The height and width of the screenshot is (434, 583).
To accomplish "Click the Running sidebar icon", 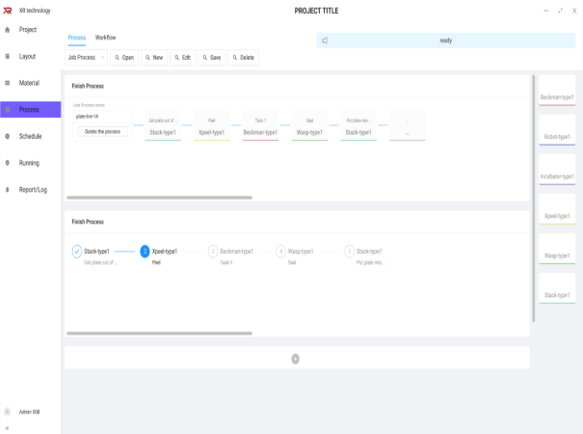I will pos(8,163).
